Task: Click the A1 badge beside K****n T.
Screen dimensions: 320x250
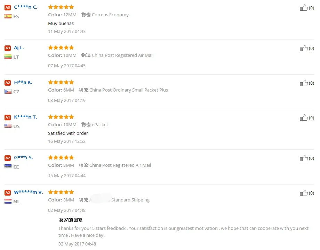Action: [8, 118]
